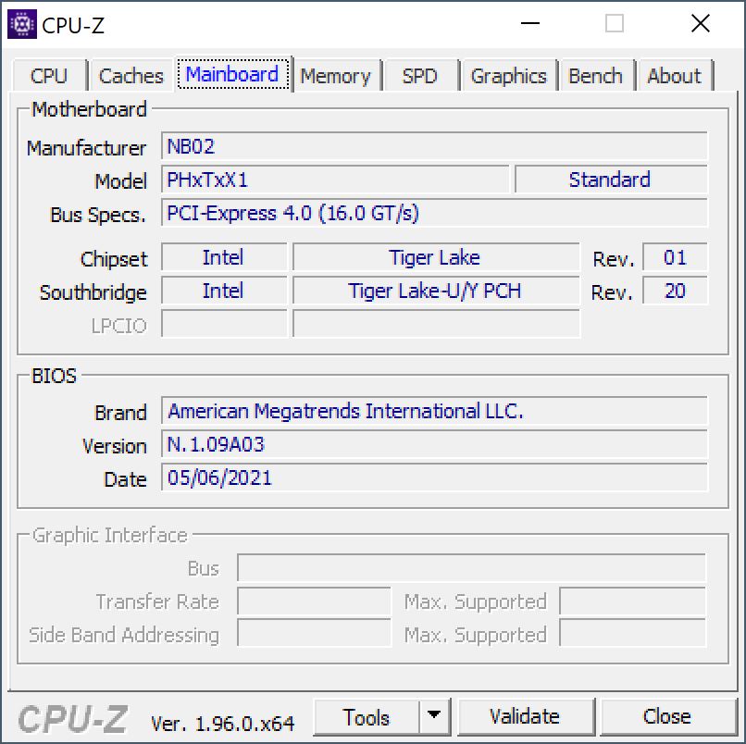The image size is (746, 744).
Task: Click the version text Ver. 1.96.0.x64
Action: coord(223,724)
